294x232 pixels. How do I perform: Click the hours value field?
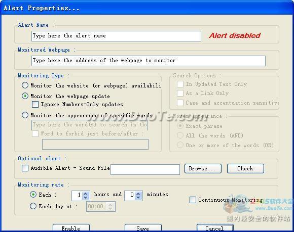pyautogui.click(x=77, y=196)
